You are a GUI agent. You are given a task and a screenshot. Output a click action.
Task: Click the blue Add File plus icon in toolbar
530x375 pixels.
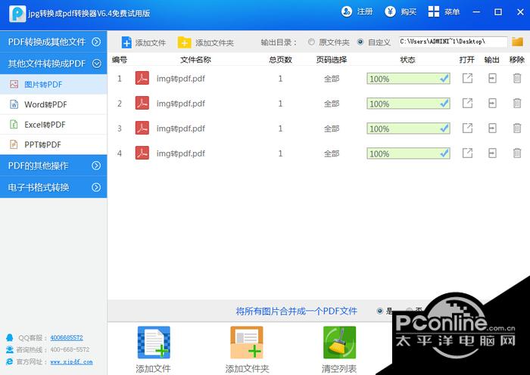click(126, 42)
